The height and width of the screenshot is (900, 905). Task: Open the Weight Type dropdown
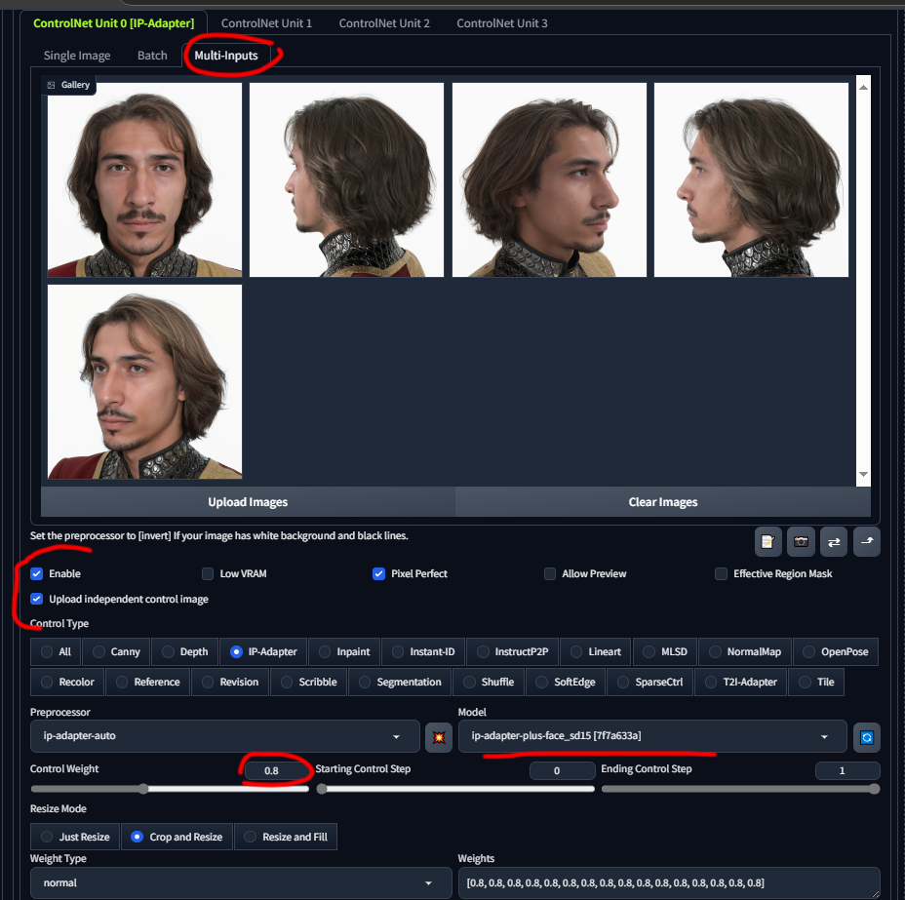pyautogui.click(x=241, y=882)
